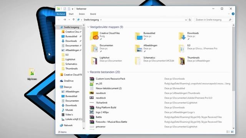
Task: Select Documenten under Deze pc in sidebar
Action: pos(72,101)
